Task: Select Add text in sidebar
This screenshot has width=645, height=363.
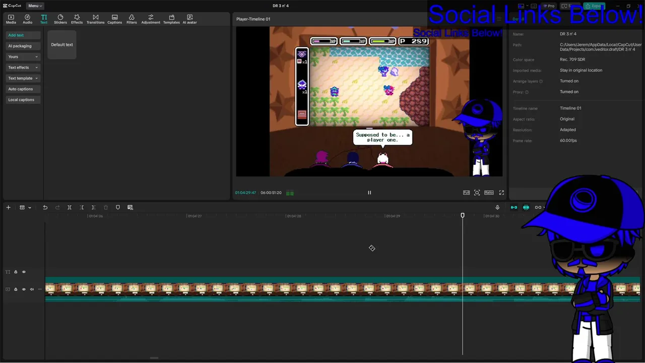Action: [x=23, y=35]
